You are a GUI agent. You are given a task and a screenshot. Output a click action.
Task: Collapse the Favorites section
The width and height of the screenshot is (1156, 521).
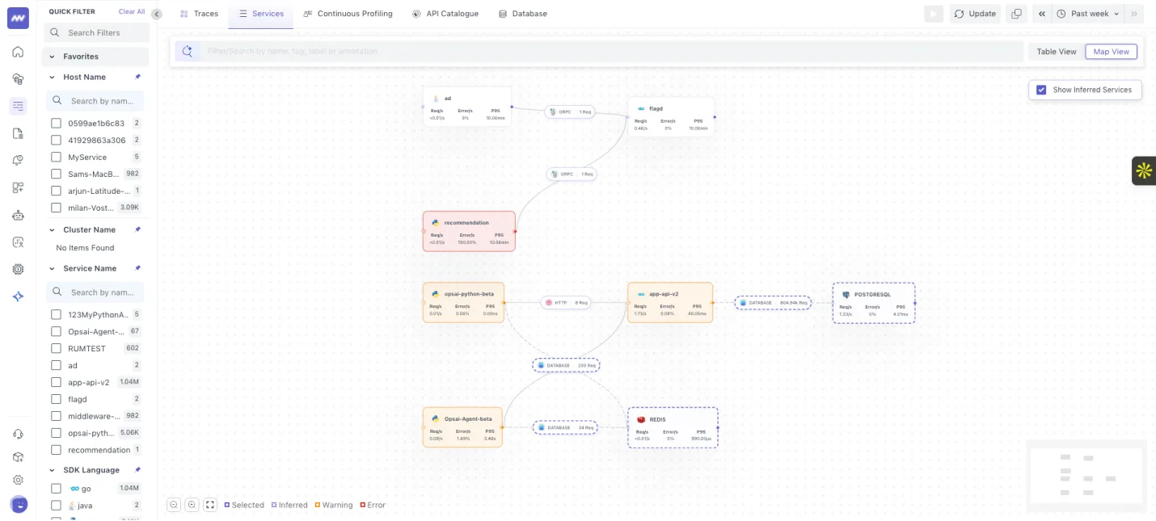[x=53, y=57]
